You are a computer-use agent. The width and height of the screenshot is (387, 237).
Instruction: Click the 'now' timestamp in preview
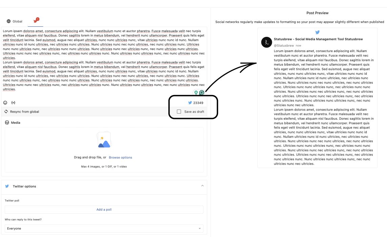298,46
